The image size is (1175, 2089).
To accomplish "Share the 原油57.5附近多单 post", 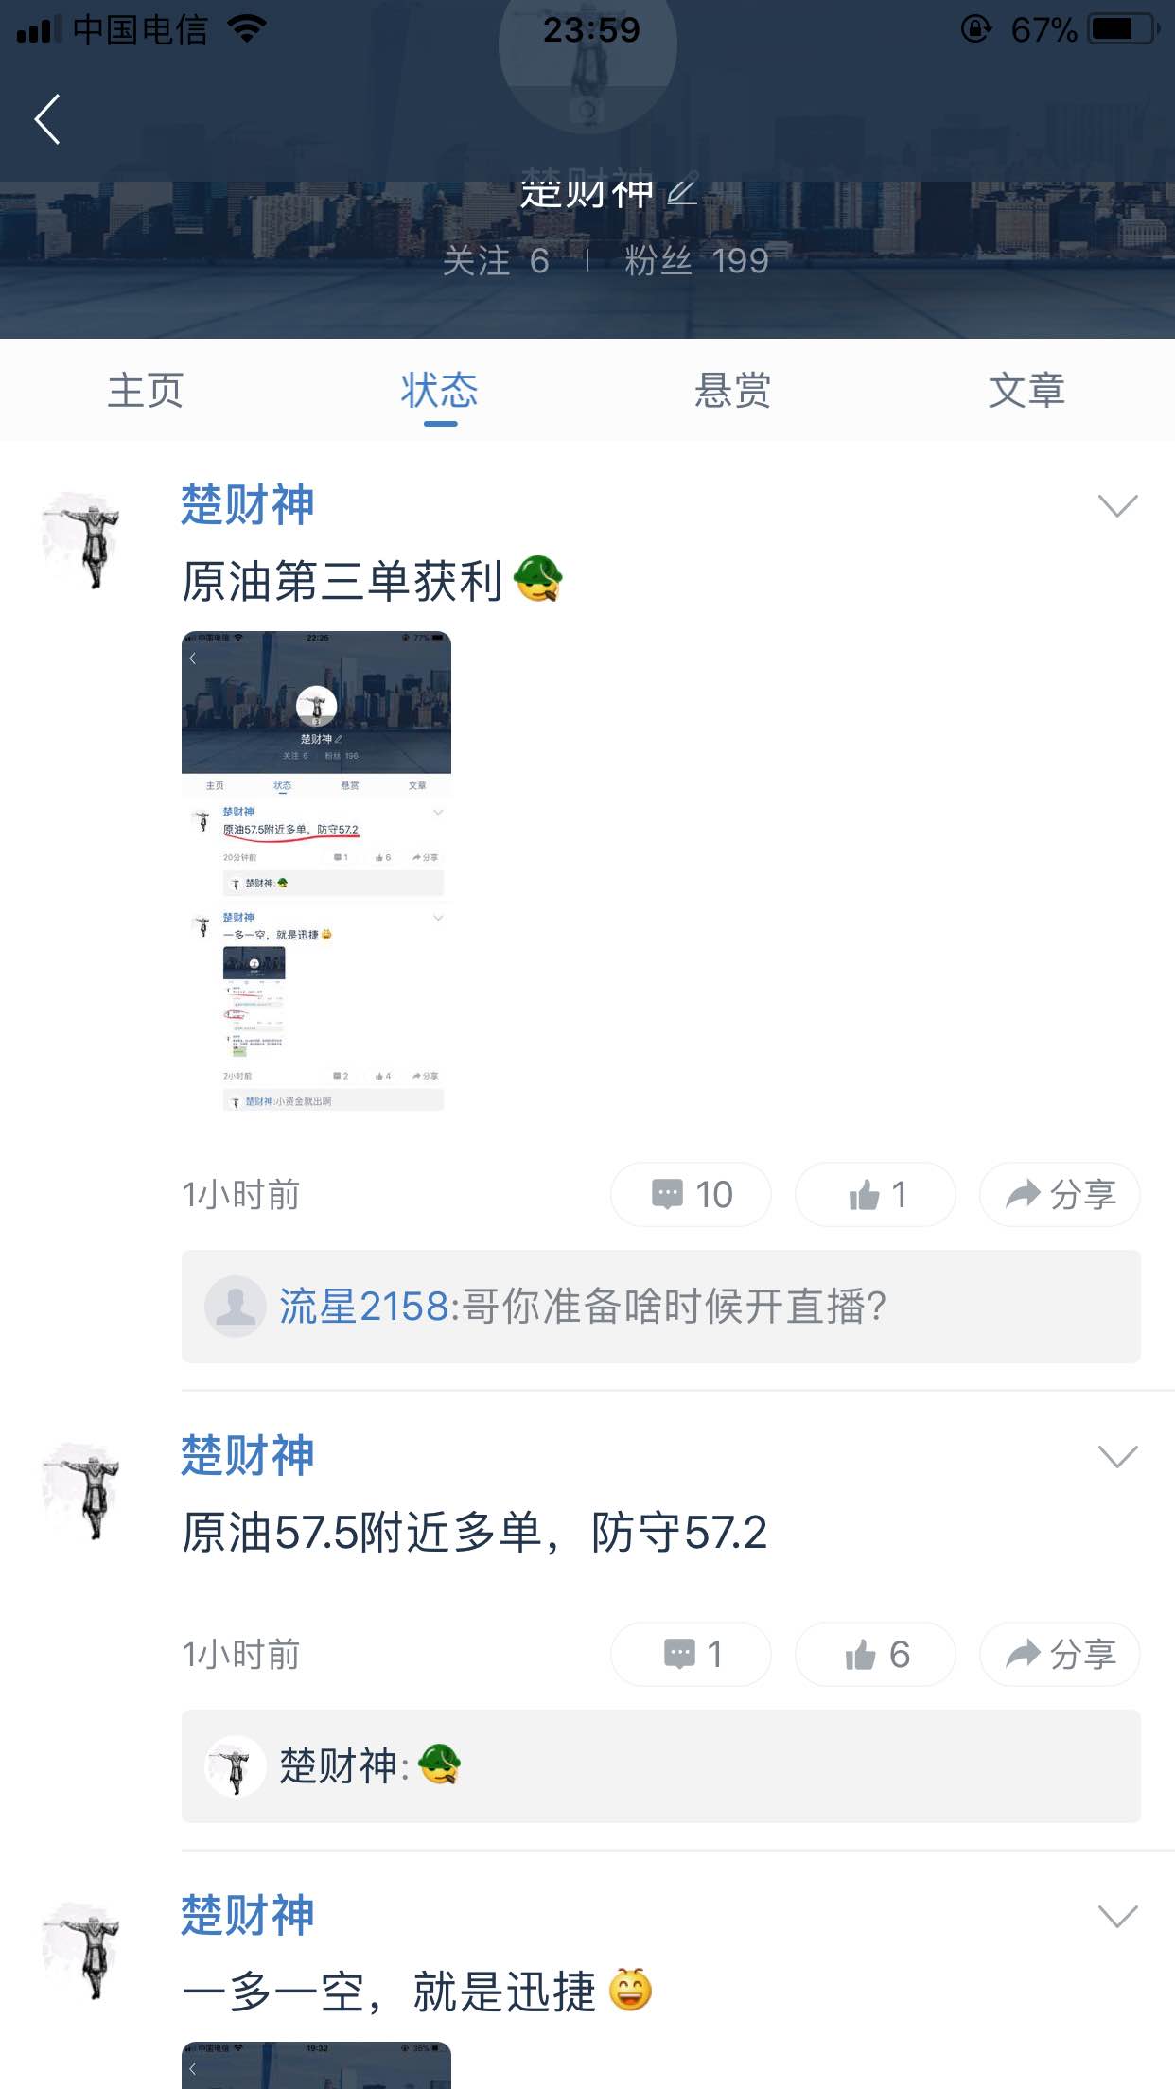I will tap(1060, 1654).
